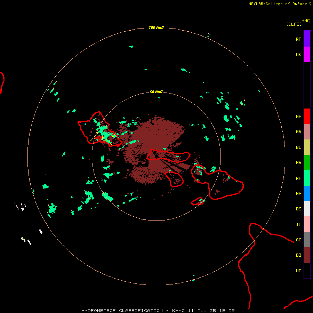Click the DS legend label

pyautogui.click(x=298, y=209)
